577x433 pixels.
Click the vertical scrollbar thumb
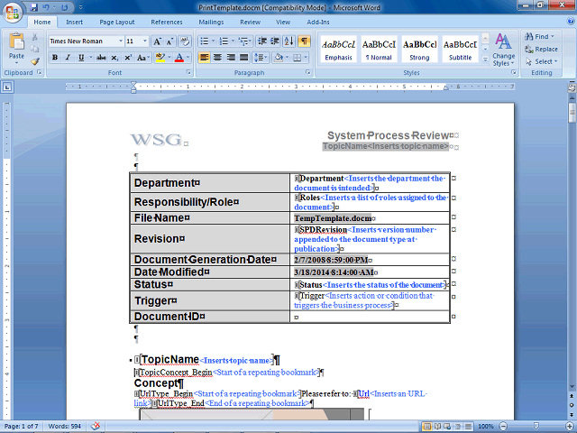572,113
